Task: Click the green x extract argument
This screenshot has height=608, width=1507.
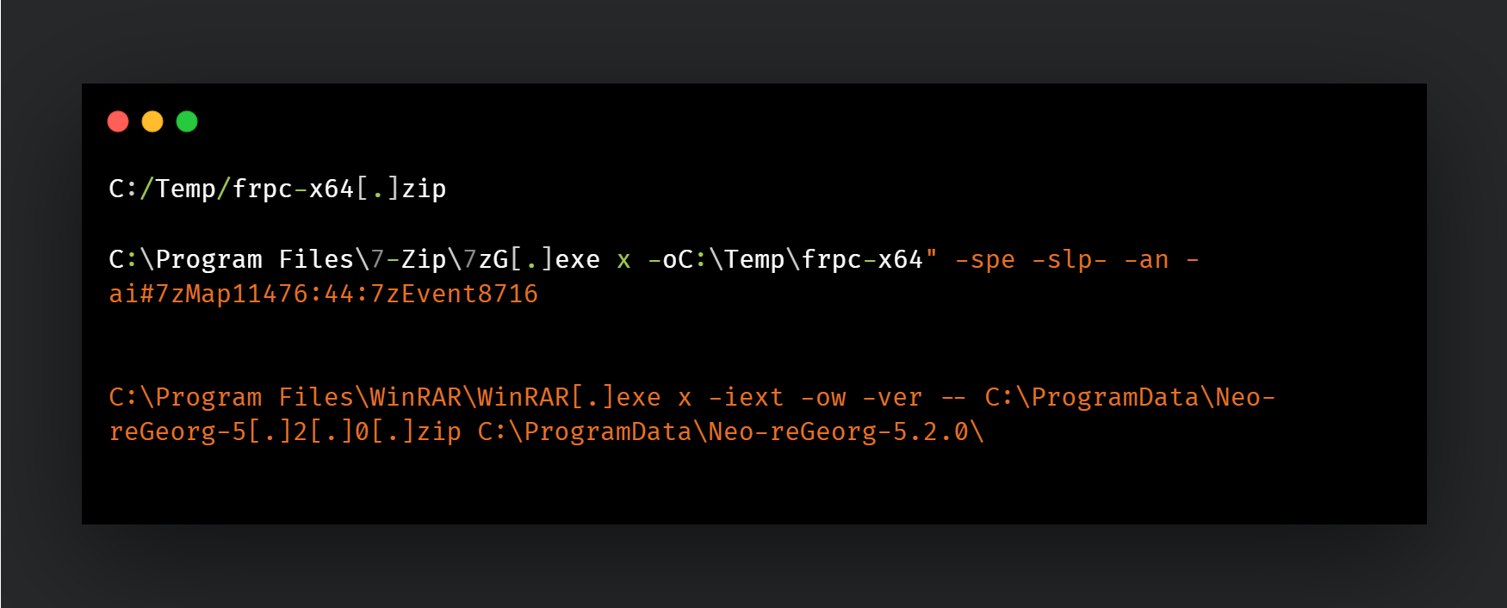Action: (623, 260)
